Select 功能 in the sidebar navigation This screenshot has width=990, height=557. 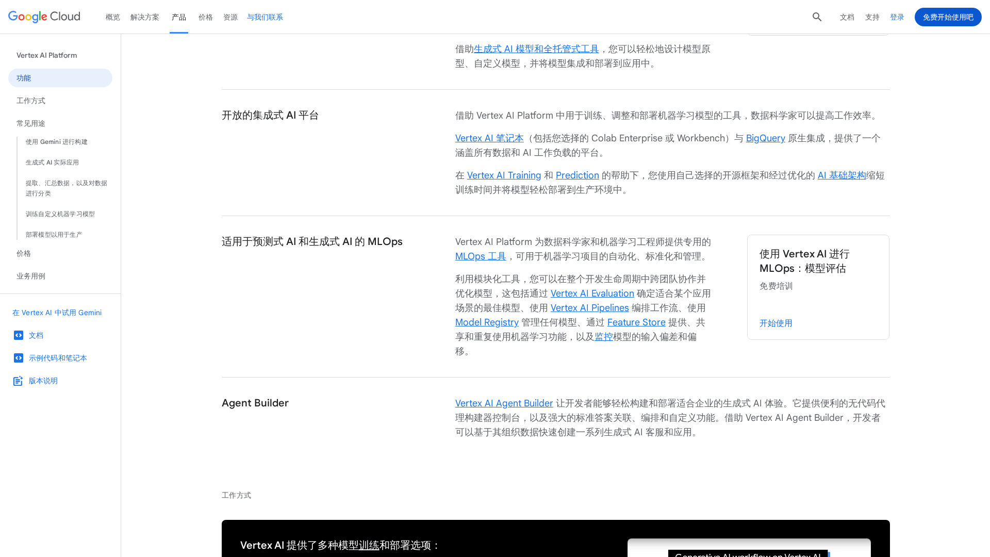tap(23, 78)
